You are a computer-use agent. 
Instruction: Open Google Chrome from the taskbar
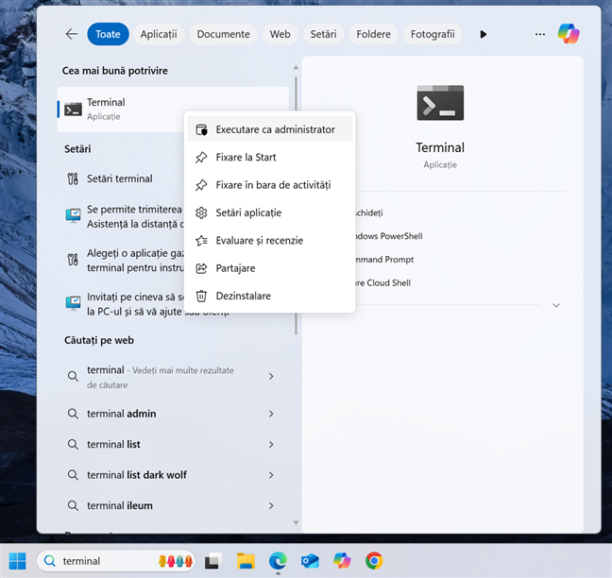click(374, 561)
